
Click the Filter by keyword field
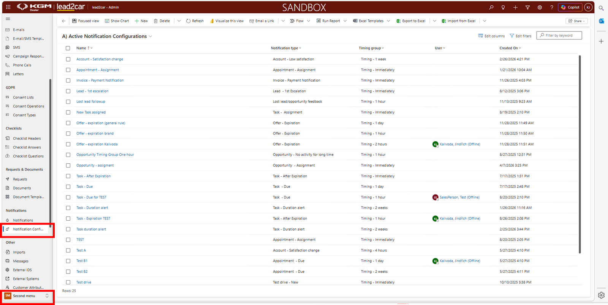click(559, 35)
